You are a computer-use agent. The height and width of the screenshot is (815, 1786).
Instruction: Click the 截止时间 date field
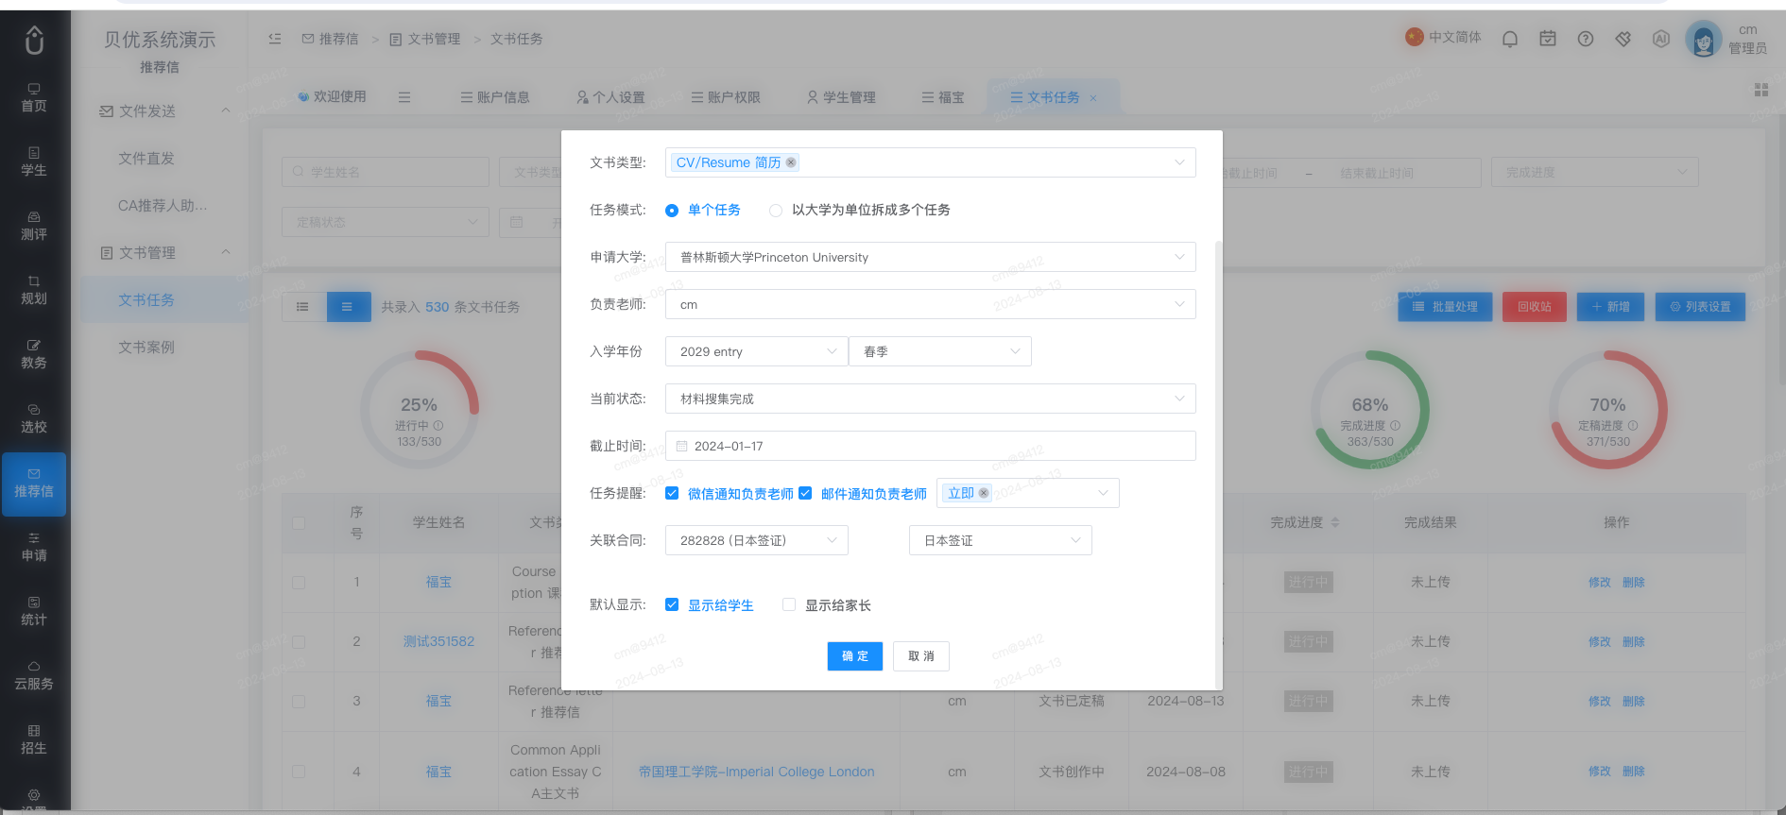[x=931, y=446]
